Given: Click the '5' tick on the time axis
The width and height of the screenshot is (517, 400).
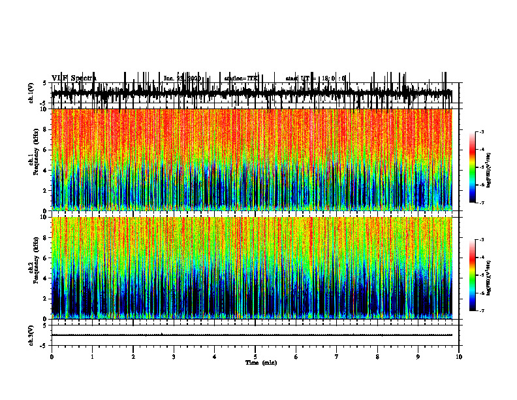Looking at the screenshot, I should [x=255, y=357].
